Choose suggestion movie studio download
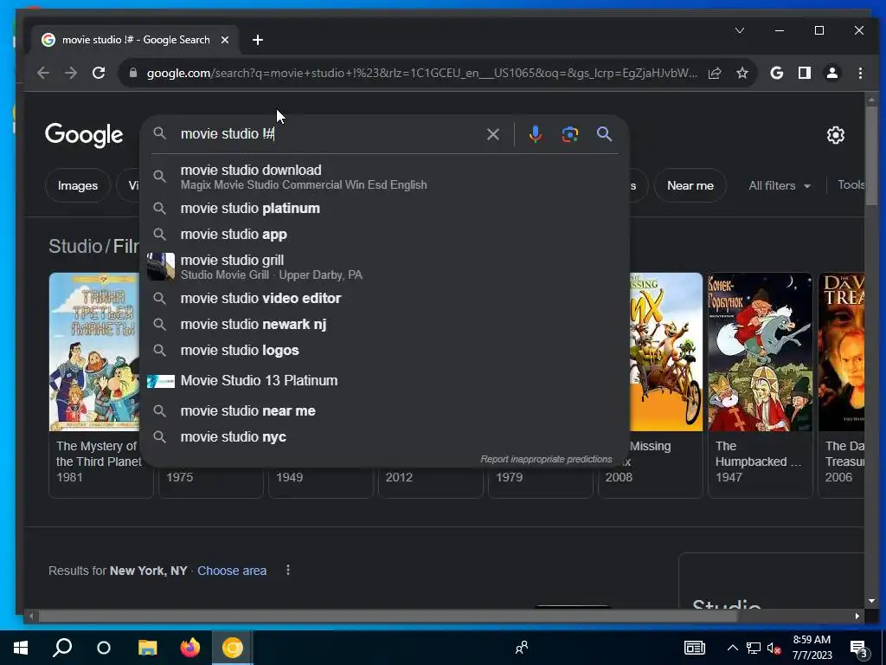Viewport: 886px width, 665px height. point(384,177)
